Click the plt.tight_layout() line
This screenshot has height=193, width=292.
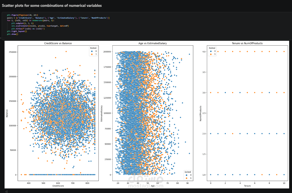click(17, 31)
